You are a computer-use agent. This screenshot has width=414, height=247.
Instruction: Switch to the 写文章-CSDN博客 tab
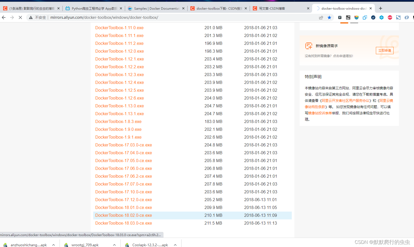coord(281,8)
